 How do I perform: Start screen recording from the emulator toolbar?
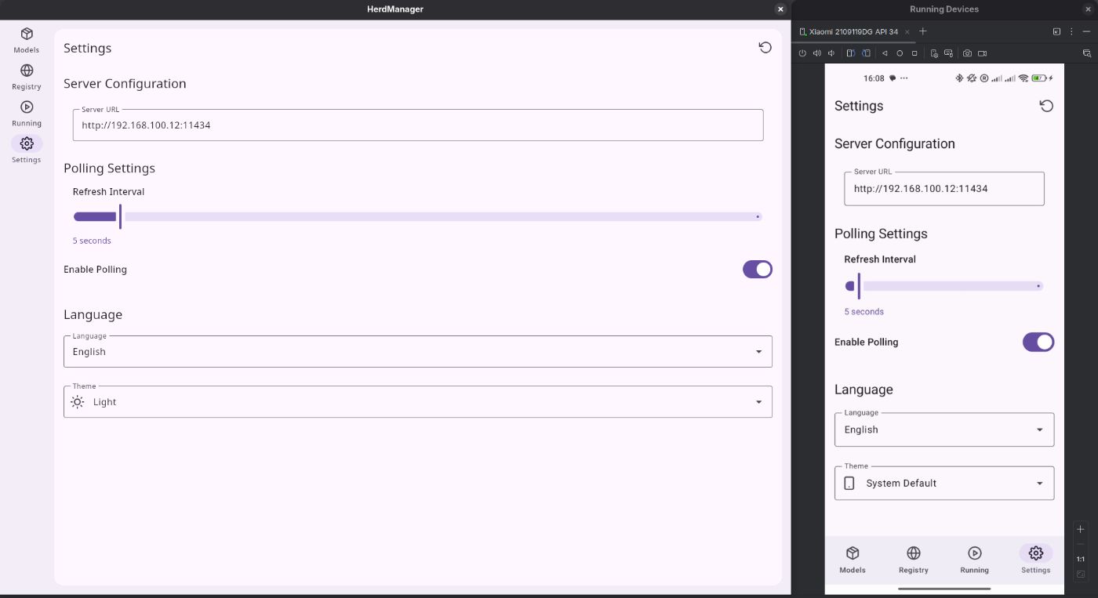pos(983,53)
